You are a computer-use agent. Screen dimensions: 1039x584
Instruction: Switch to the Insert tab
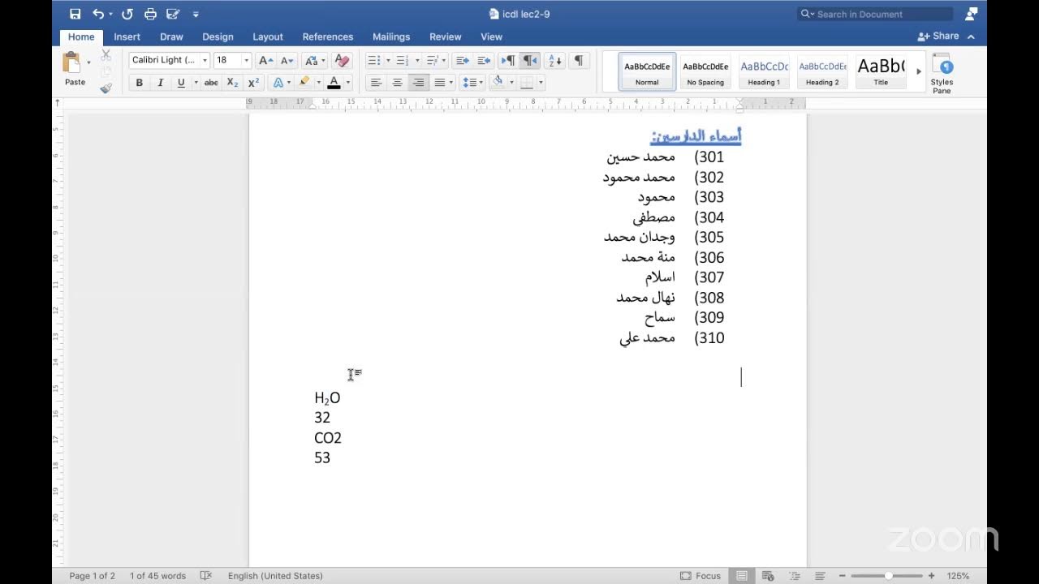(x=127, y=36)
